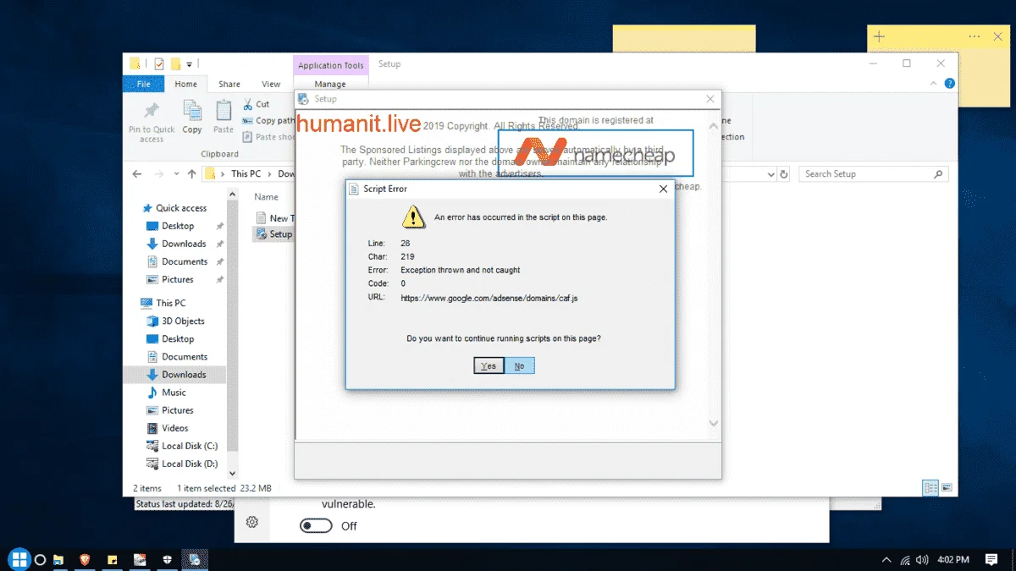This screenshot has height=571, width=1016.
Task: Click Pin to Quick access in ribbon
Action: pyautogui.click(x=152, y=122)
